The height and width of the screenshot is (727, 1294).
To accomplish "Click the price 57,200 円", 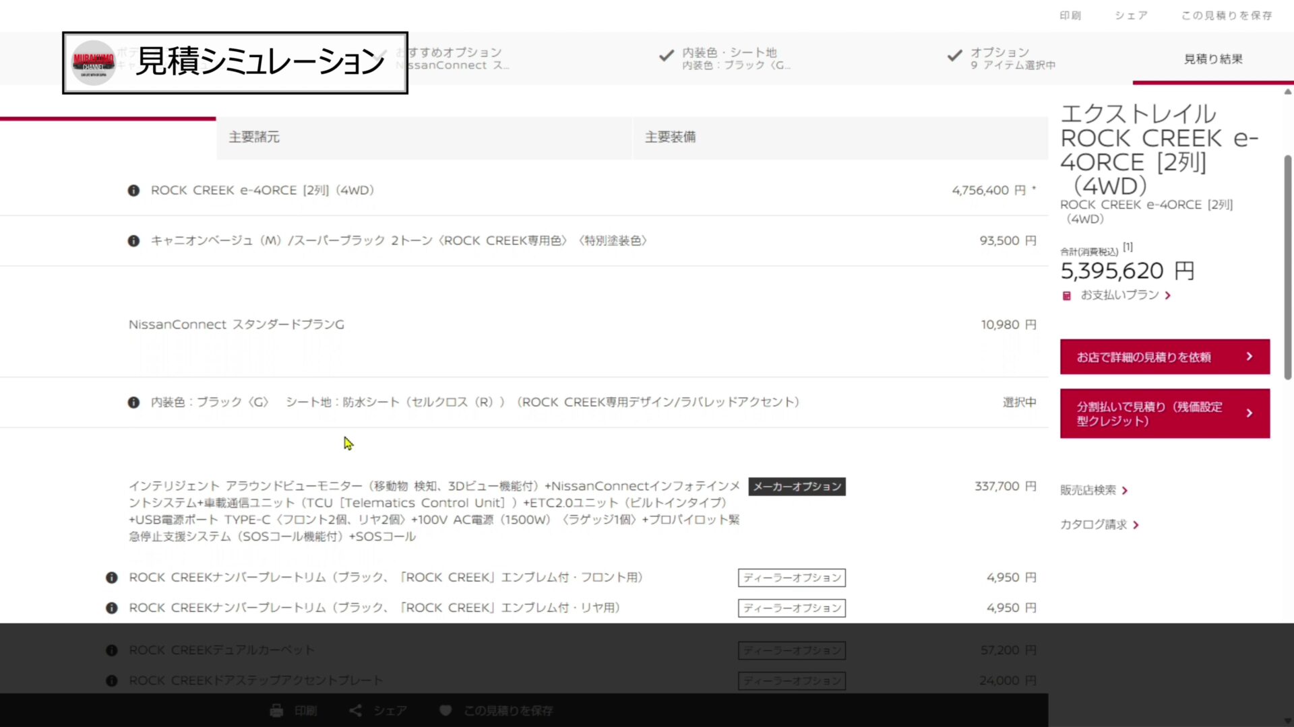I will (1009, 650).
